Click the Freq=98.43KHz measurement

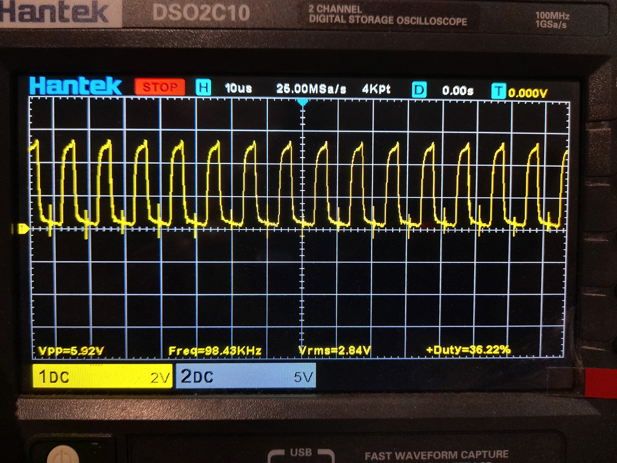215,351
